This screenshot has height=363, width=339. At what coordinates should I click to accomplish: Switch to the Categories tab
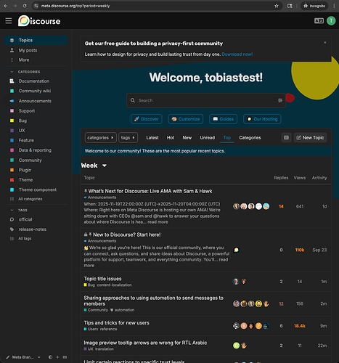click(x=250, y=138)
